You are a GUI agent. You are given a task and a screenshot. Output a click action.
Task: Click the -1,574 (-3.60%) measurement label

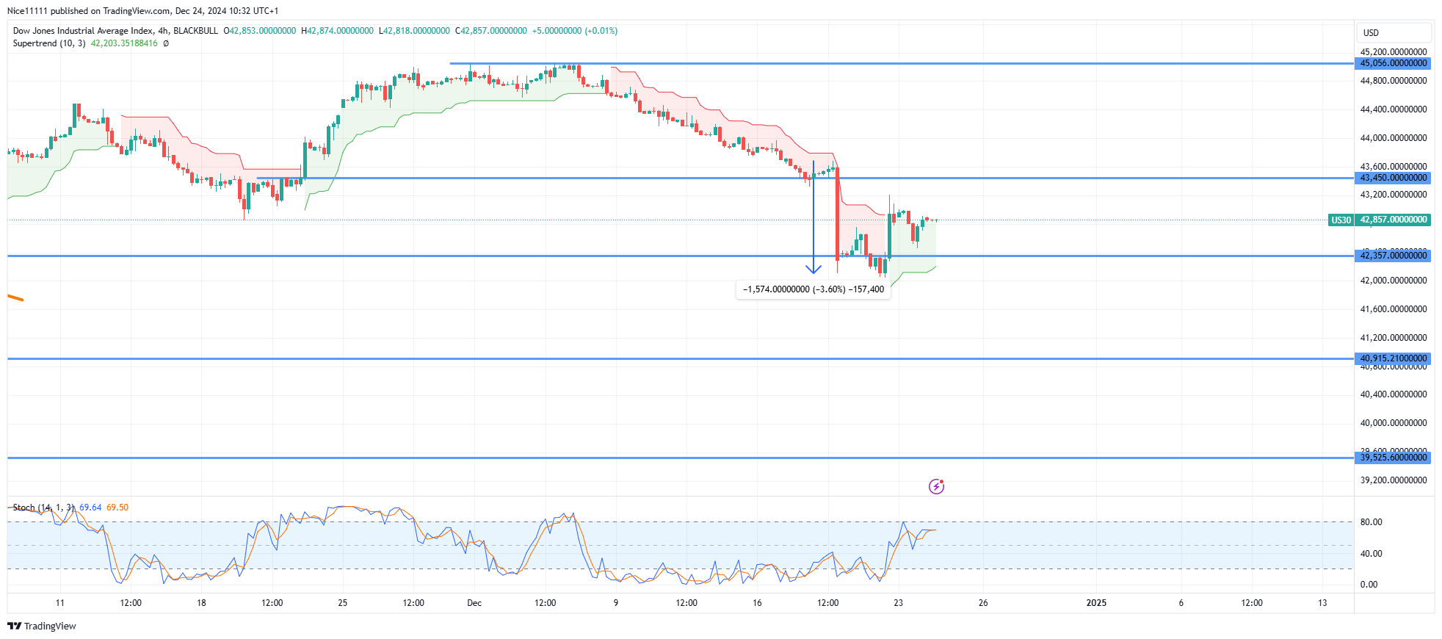click(x=813, y=289)
